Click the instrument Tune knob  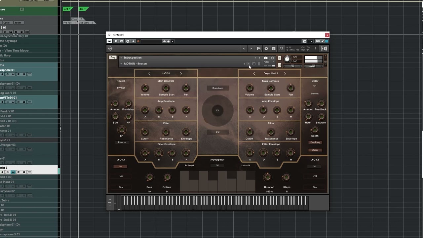pyautogui.click(x=287, y=59)
